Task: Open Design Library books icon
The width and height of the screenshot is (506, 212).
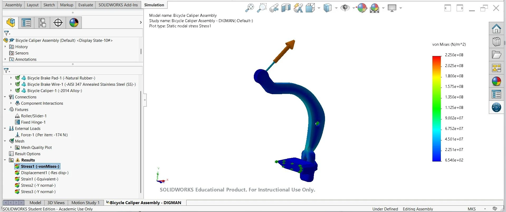Action: 497,42
